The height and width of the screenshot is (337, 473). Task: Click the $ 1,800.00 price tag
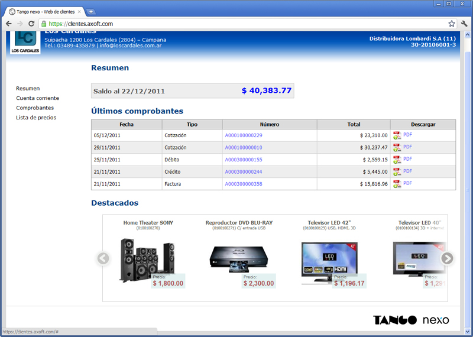tap(168, 281)
